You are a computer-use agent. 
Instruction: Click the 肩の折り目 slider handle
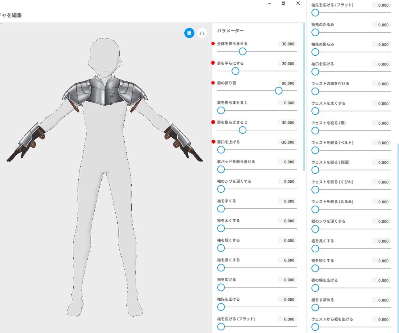(279, 91)
